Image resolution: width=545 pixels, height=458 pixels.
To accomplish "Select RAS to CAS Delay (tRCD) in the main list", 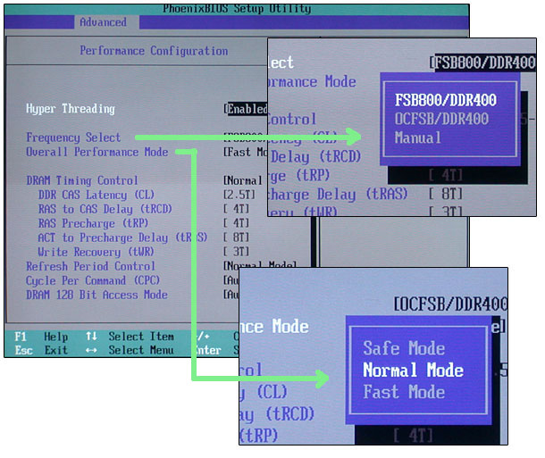I will [105, 209].
